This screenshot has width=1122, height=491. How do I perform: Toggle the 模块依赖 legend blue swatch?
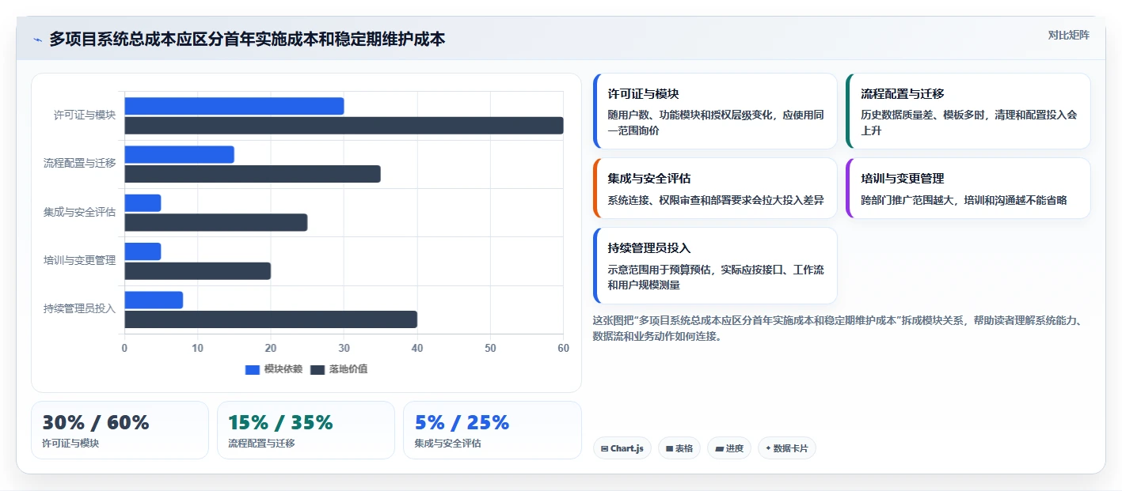253,369
